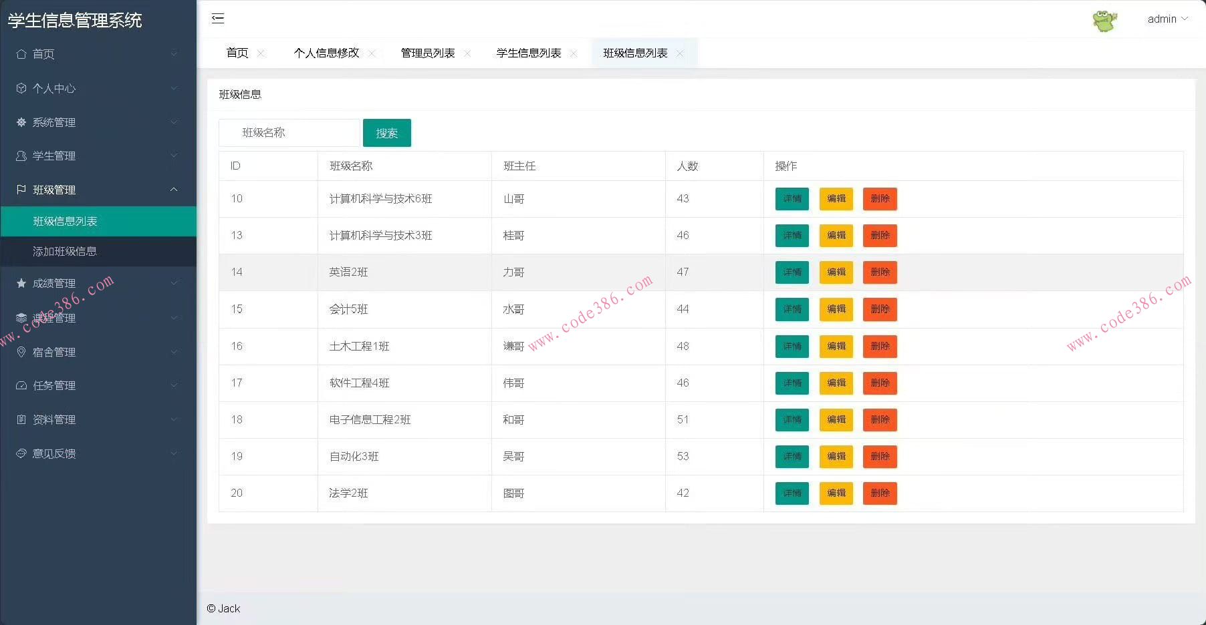Image resolution: width=1206 pixels, height=625 pixels.
Task: Close the 个人信息修改 tab
Action: click(372, 53)
